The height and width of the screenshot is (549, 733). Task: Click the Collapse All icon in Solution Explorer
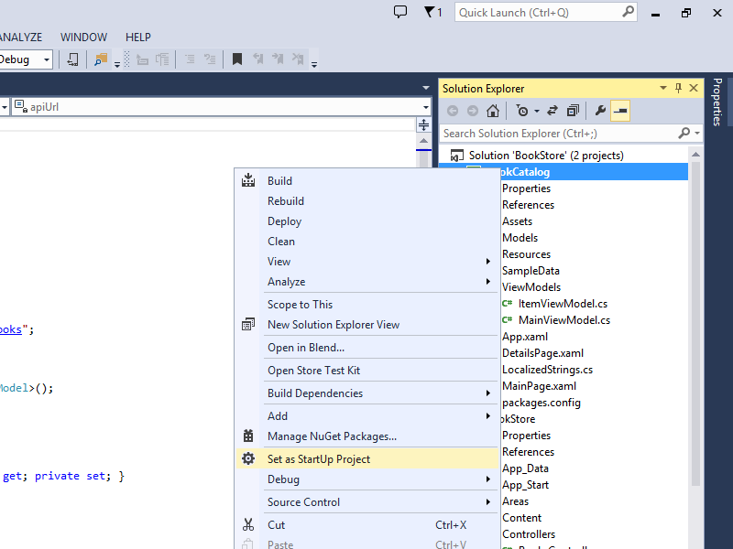click(x=573, y=111)
